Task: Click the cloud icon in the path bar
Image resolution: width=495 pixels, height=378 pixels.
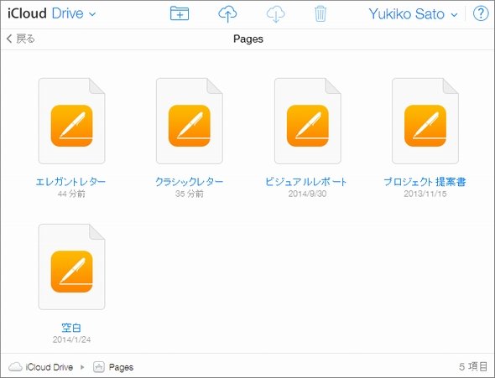Action: coord(15,367)
